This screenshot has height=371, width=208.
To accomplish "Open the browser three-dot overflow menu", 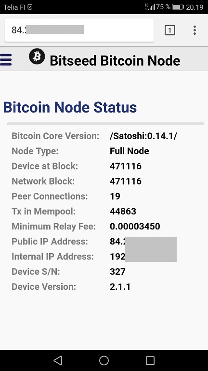I will click(195, 30).
